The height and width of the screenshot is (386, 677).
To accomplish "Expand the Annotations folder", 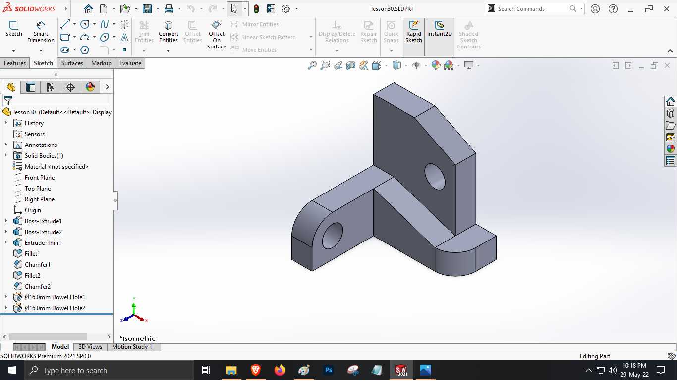I will click(6, 145).
